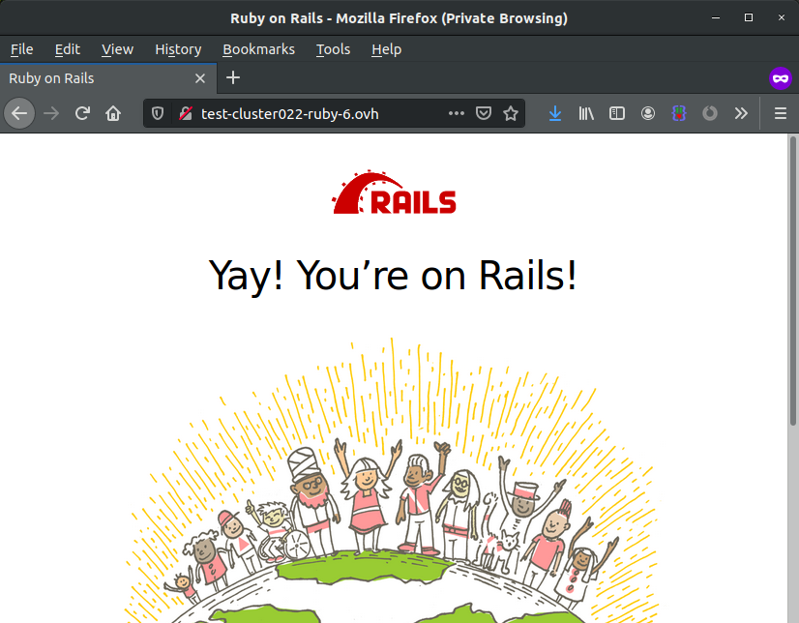Open the Downloads panel icon
This screenshot has width=799, height=623.
coord(554,113)
